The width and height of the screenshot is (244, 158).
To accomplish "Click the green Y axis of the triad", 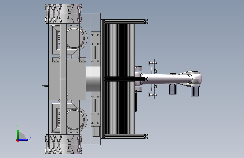I will [18, 135].
